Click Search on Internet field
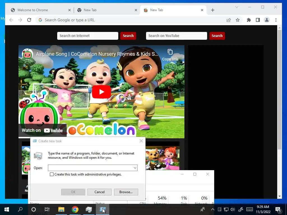This screenshot has height=215, width=287. coord(88,36)
